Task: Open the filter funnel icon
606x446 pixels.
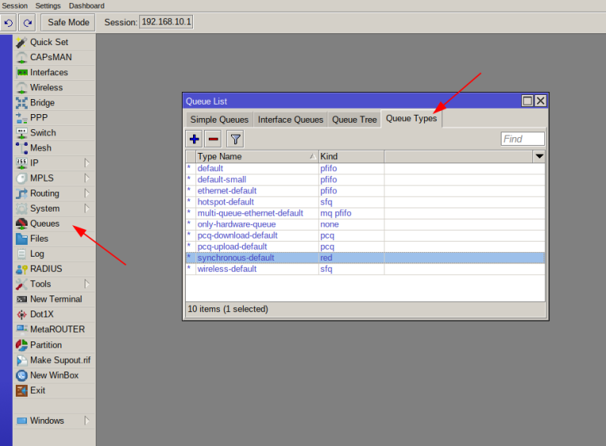Action: tap(235, 139)
